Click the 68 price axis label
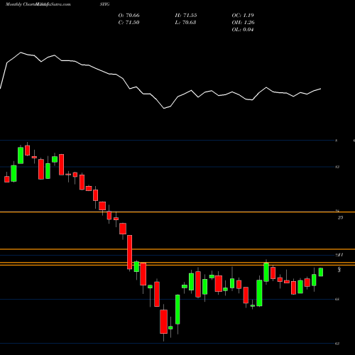 (x=337, y=299)
